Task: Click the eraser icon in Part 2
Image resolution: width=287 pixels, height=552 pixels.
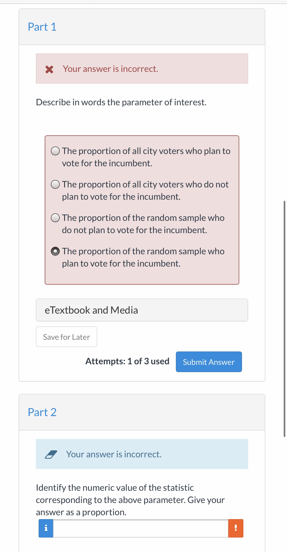Action: point(51,455)
